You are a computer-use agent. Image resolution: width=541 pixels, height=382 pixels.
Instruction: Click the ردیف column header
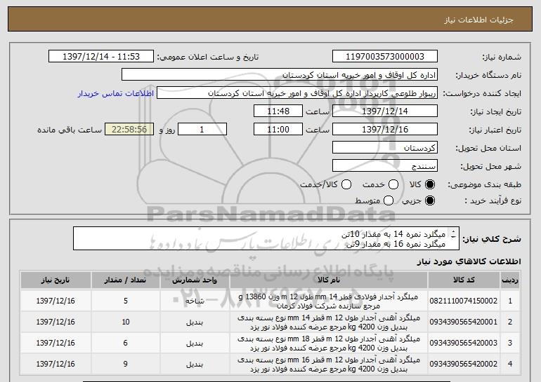tap(510, 280)
